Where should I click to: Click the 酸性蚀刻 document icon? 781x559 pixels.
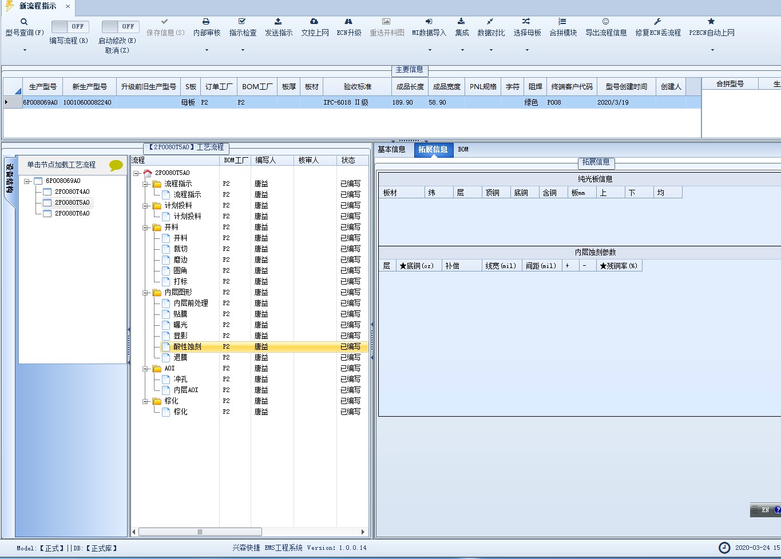pyautogui.click(x=166, y=346)
